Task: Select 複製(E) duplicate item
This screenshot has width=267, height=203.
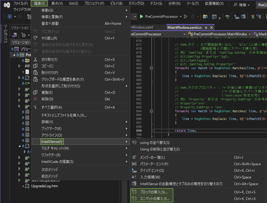Action: pos(81,93)
